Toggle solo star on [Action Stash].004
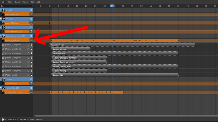 3,58
